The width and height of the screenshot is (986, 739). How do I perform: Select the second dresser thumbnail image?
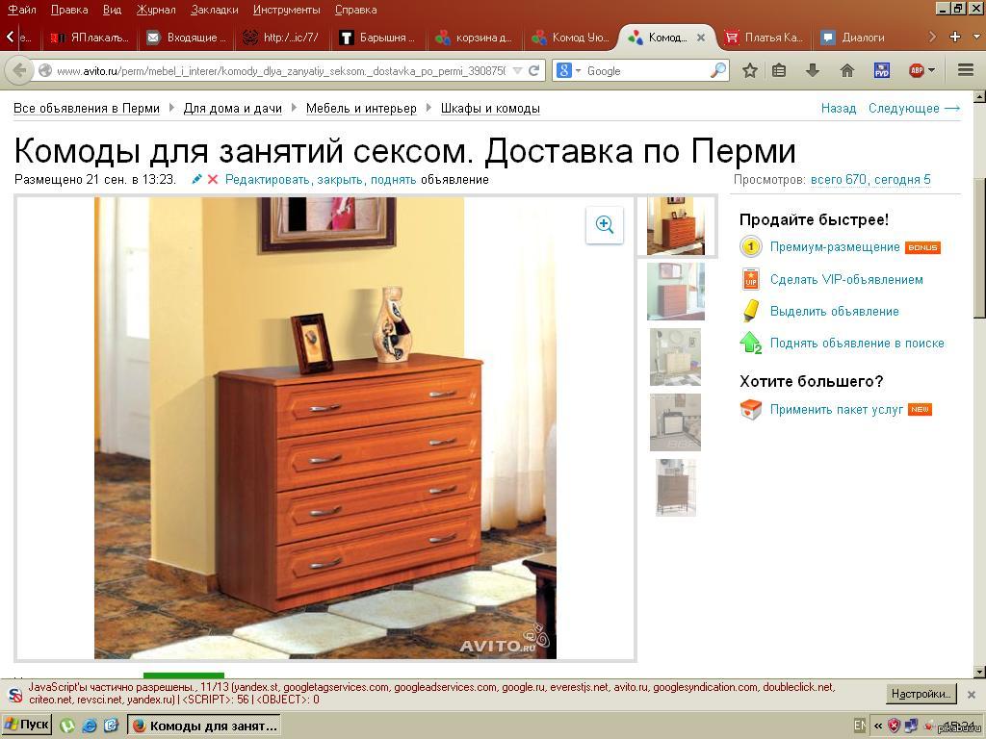[x=676, y=291]
